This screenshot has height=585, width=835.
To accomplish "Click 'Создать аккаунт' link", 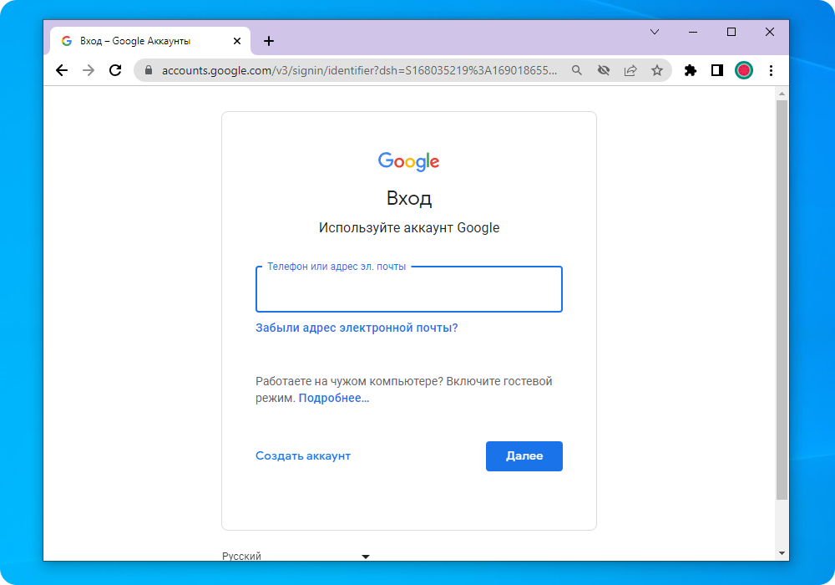I will [303, 456].
